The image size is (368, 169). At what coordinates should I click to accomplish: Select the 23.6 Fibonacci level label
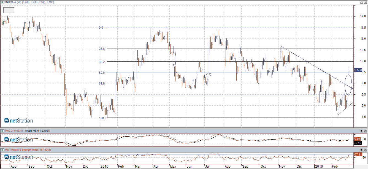click(x=102, y=49)
